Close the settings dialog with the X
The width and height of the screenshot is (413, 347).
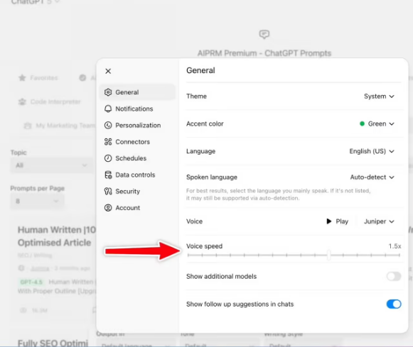click(108, 71)
